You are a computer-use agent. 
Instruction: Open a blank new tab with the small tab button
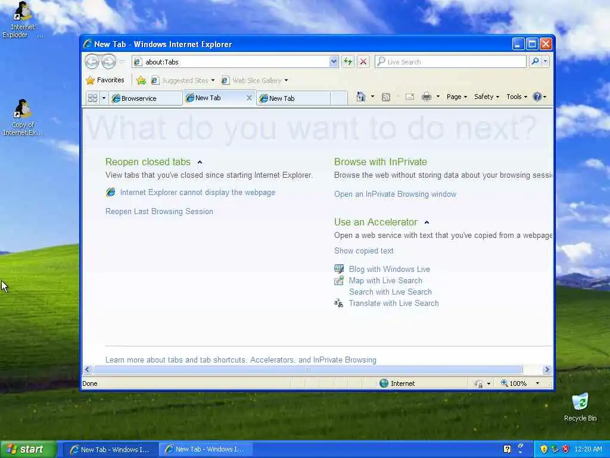click(339, 98)
